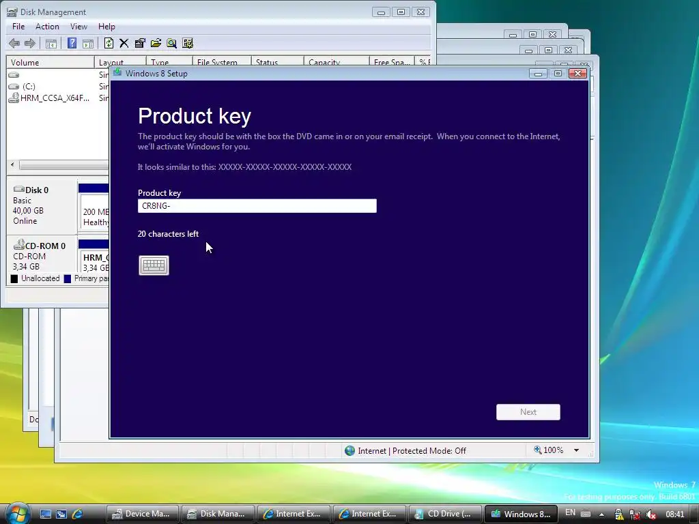The image size is (699, 524).
Task: Open the on-screen keyboard in Setup
Action: (x=154, y=265)
